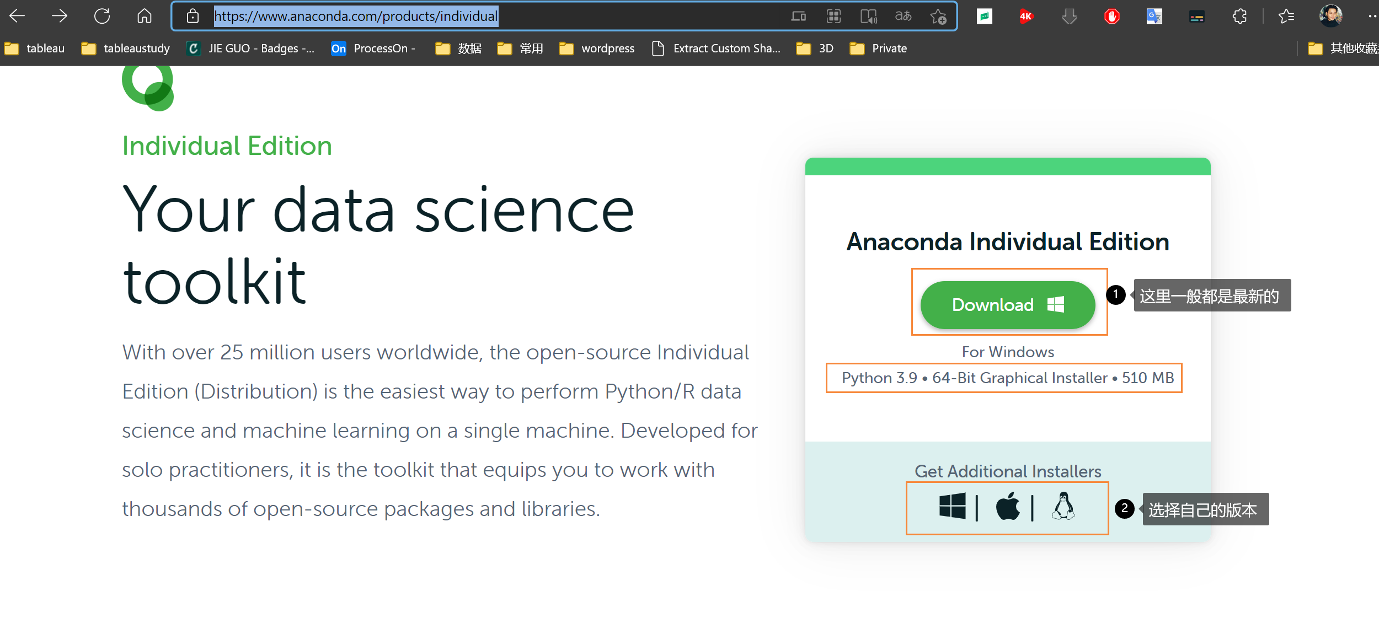Viewport: 1379px width, 629px height.
Task: Reload the page with the refresh icon
Action: 102,16
